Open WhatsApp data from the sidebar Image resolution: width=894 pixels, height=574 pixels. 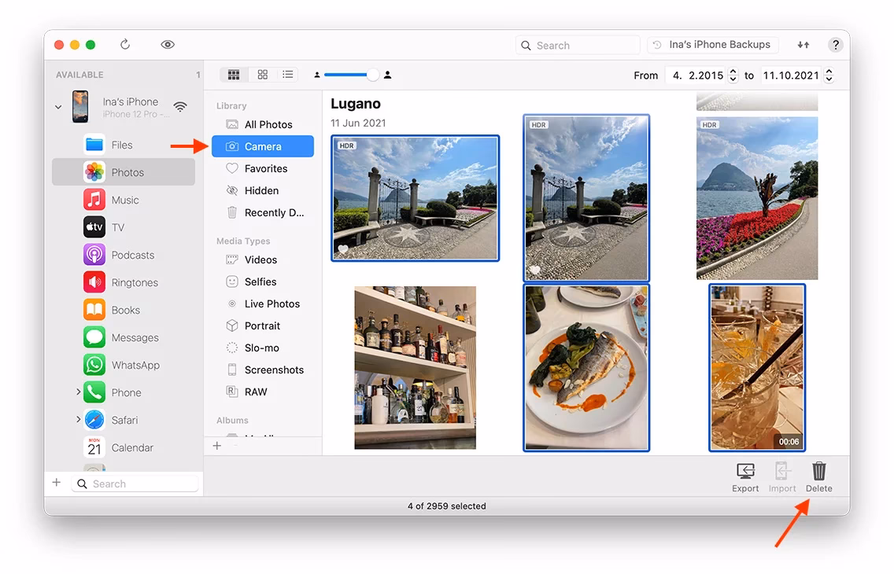[x=135, y=364]
